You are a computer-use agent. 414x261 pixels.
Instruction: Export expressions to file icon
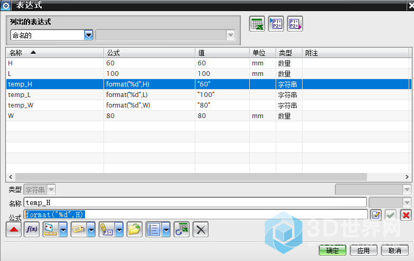click(x=295, y=24)
